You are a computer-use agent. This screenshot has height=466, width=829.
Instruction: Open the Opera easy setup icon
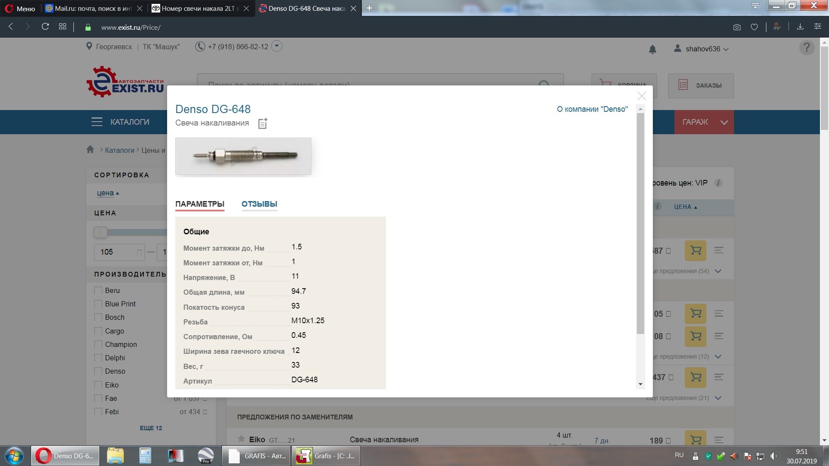point(818,27)
